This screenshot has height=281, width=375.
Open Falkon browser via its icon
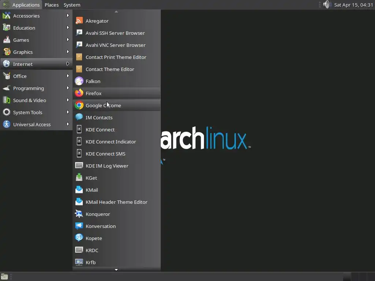[x=79, y=81]
